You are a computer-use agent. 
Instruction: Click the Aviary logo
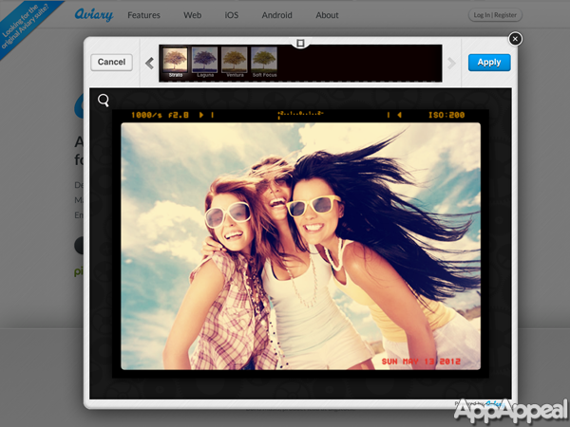[x=95, y=15]
